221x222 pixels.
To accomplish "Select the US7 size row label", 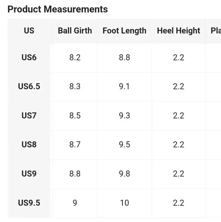I will coord(29,116).
